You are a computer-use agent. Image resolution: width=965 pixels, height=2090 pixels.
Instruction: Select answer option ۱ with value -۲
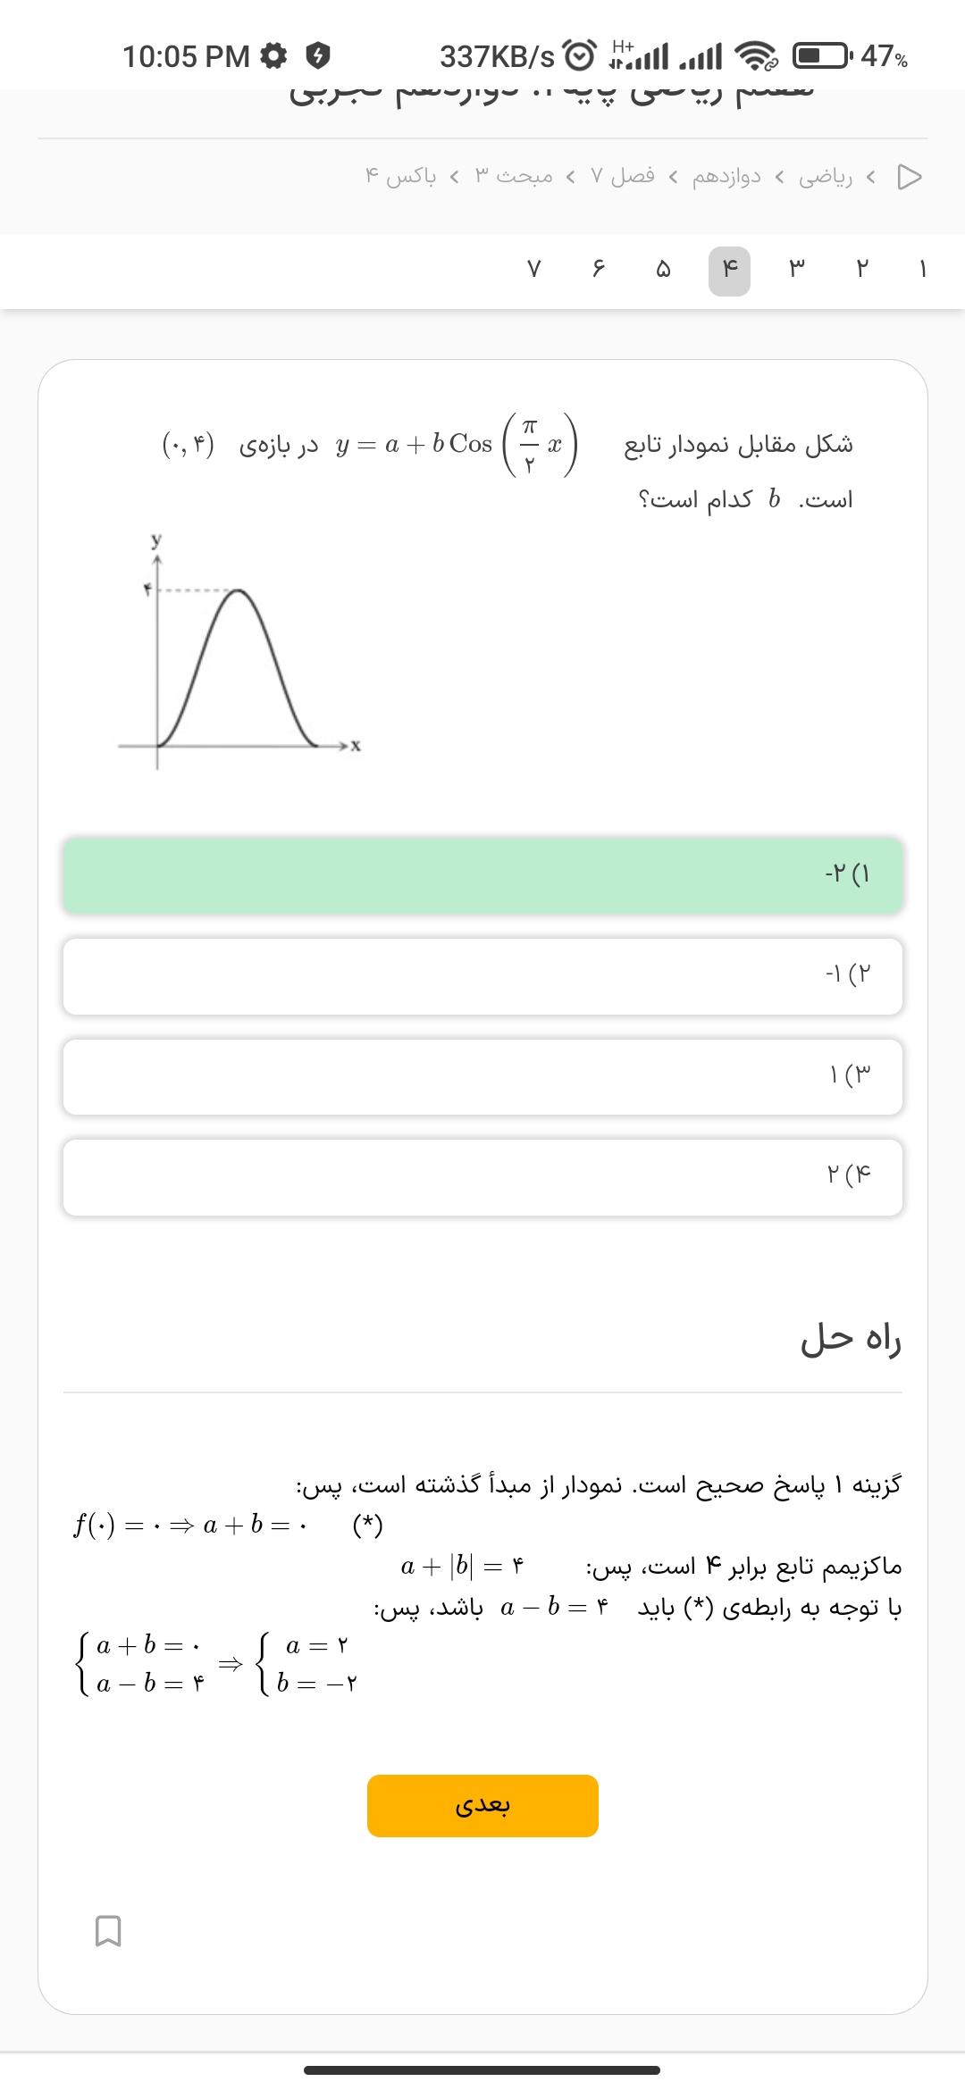coord(482,874)
